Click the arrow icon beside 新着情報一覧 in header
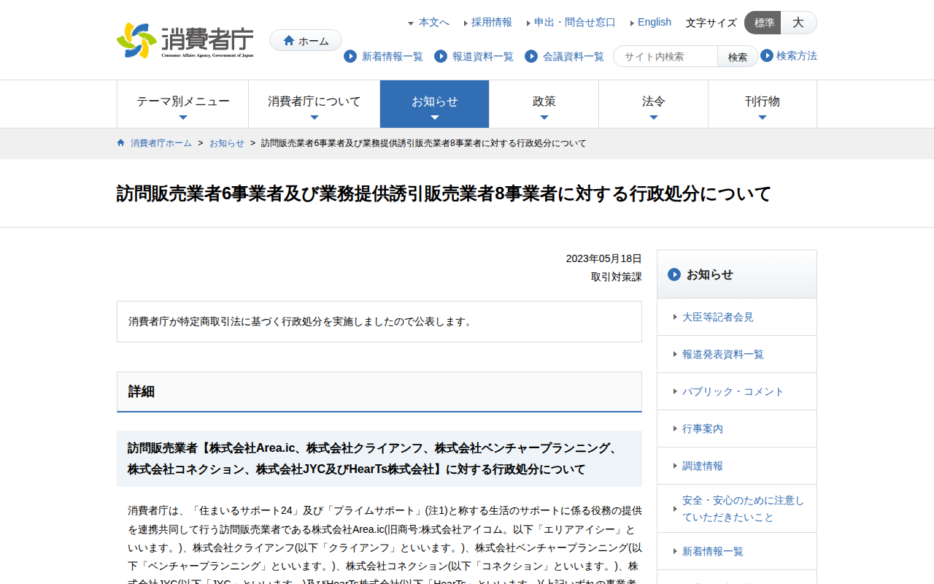The width and height of the screenshot is (934, 584). pos(350,56)
